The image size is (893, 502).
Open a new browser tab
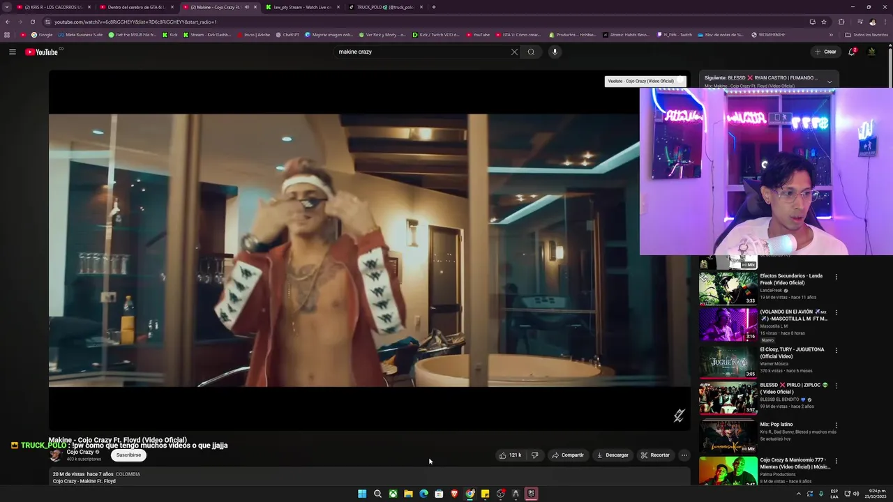(x=434, y=7)
